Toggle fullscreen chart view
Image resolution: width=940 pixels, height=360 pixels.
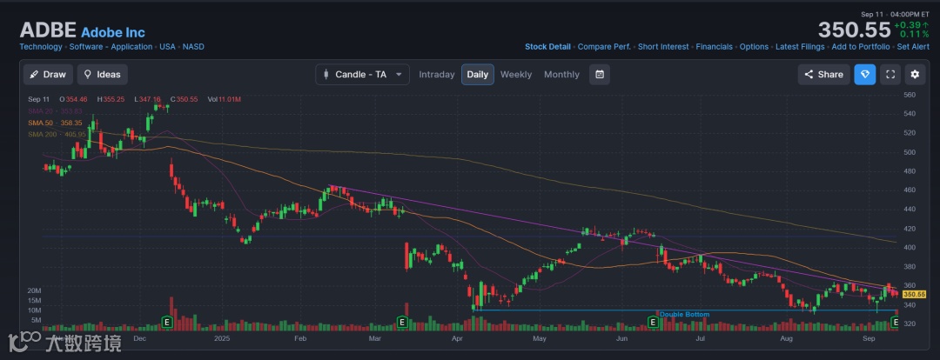coord(890,74)
